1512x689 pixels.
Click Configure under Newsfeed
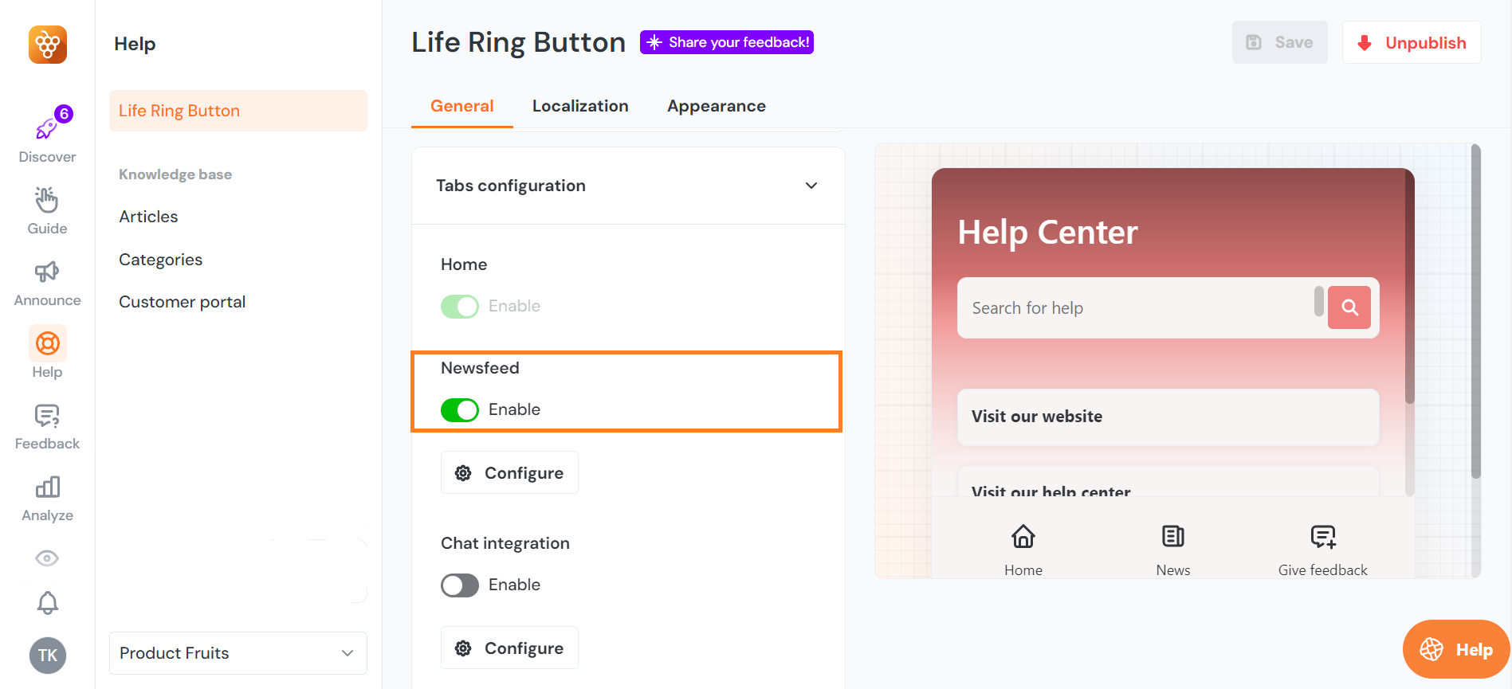click(509, 473)
